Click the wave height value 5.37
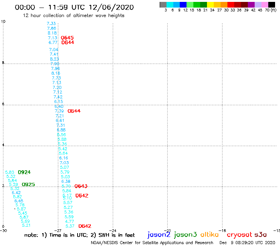Viewport: 280px width, 246px height. pos(70,226)
